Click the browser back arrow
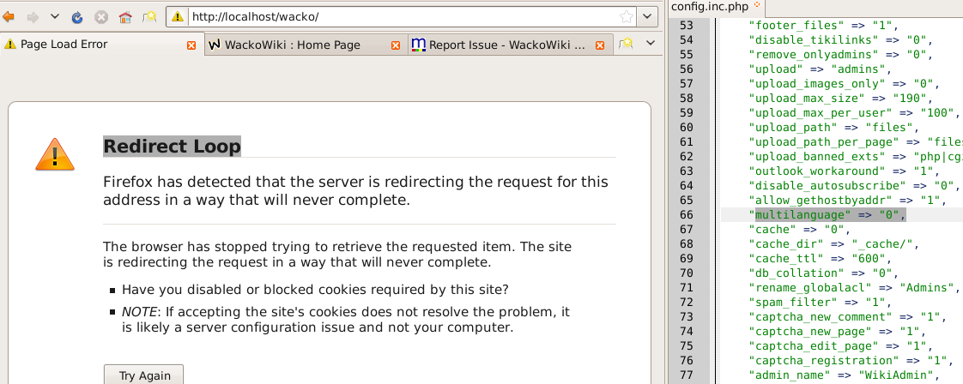The image size is (963, 384). coord(9,16)
